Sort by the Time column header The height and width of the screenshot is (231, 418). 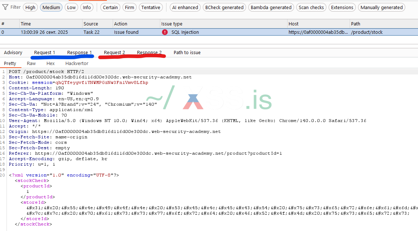tap(51, 24)
